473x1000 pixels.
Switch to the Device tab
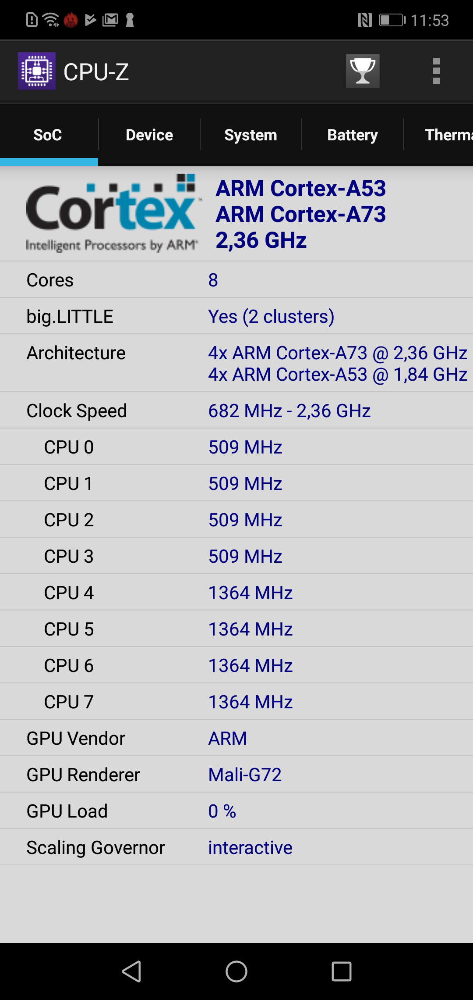point(149,135)
